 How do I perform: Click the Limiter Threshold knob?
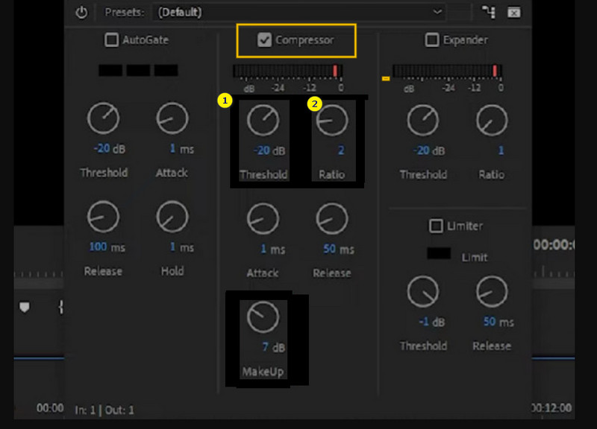click(x=423, y=293)
